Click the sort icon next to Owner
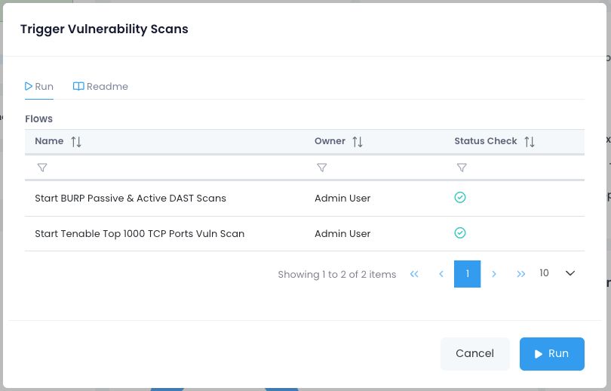611x391 pixels. (x=358, y=142)
